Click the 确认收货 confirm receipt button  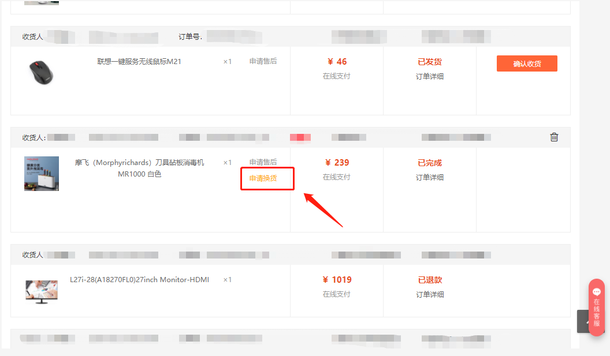click(527, 63)
